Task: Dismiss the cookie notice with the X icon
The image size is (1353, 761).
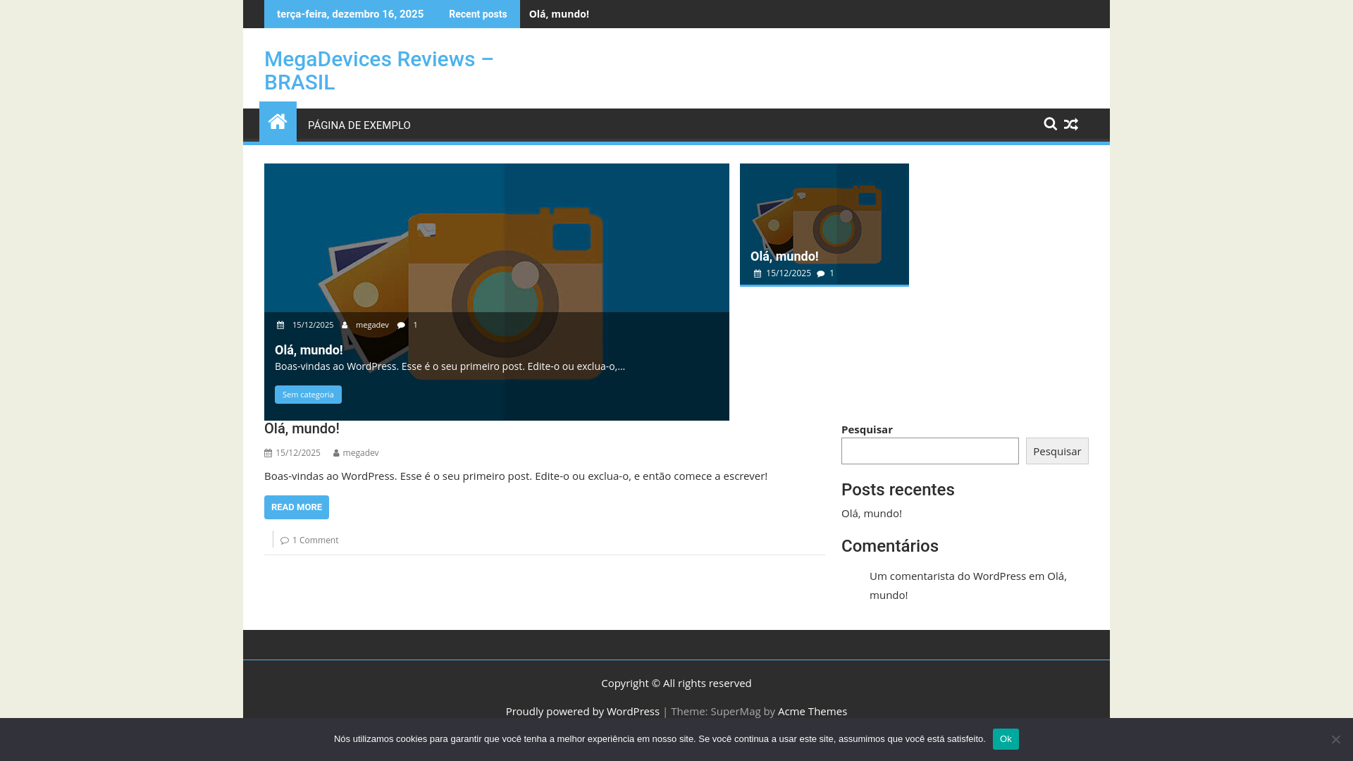Action: 1335,739
